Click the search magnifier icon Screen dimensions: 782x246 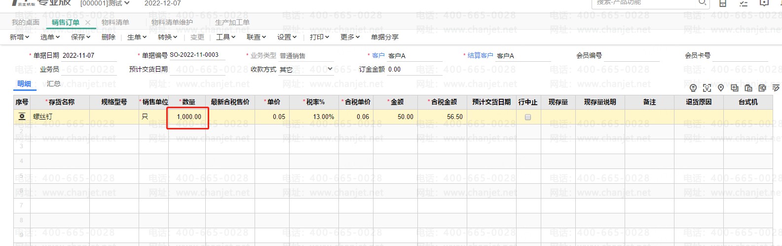[x=703, y=2]
